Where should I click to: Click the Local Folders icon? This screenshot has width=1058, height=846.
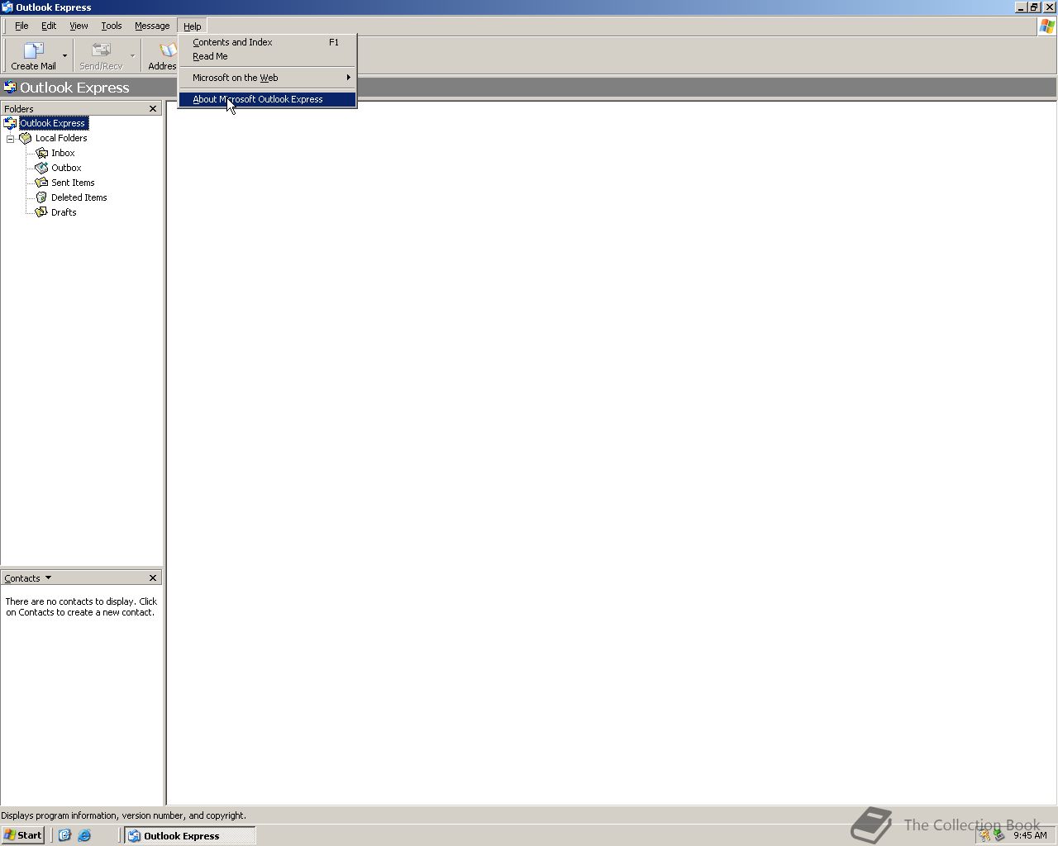click(x=26, y=138)
